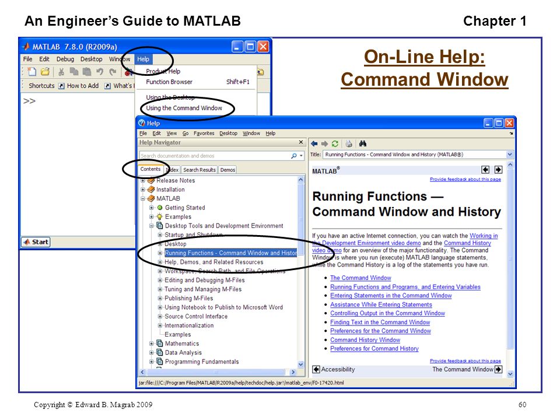
Task: Click the Back arrow in Help browser toolbar
Action: coord(314,143)
